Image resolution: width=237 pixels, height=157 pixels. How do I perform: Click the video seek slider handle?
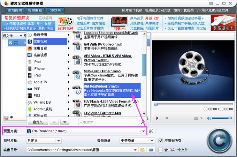[x=156, y=104]
